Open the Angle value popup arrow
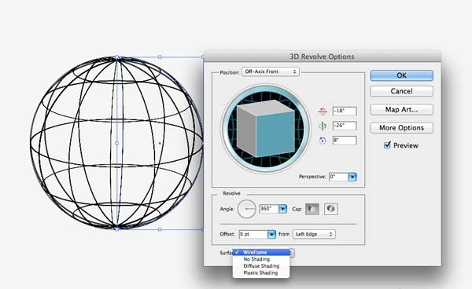The image size is (472, 289). coord(282,209)
